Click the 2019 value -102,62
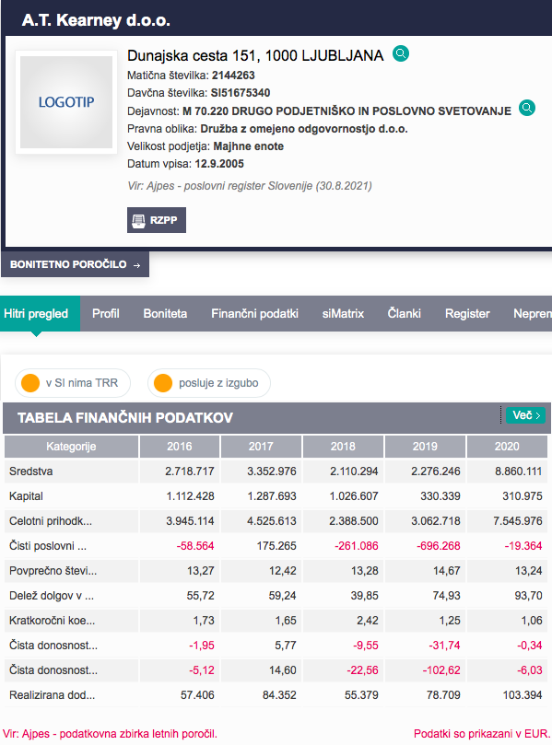Viewport: 552px width, 745px height. (441, 670)
